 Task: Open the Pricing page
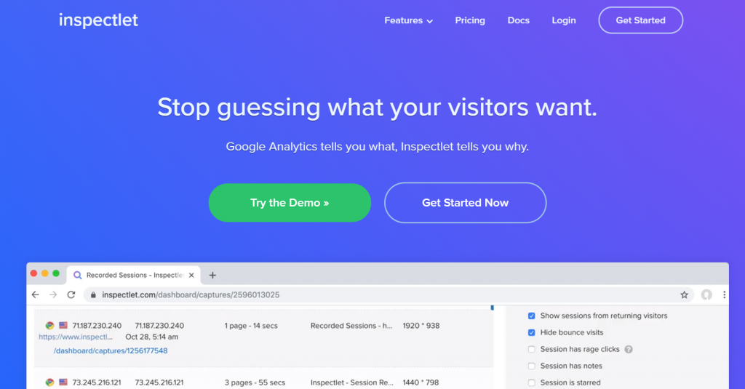click(x=470, y=20)
